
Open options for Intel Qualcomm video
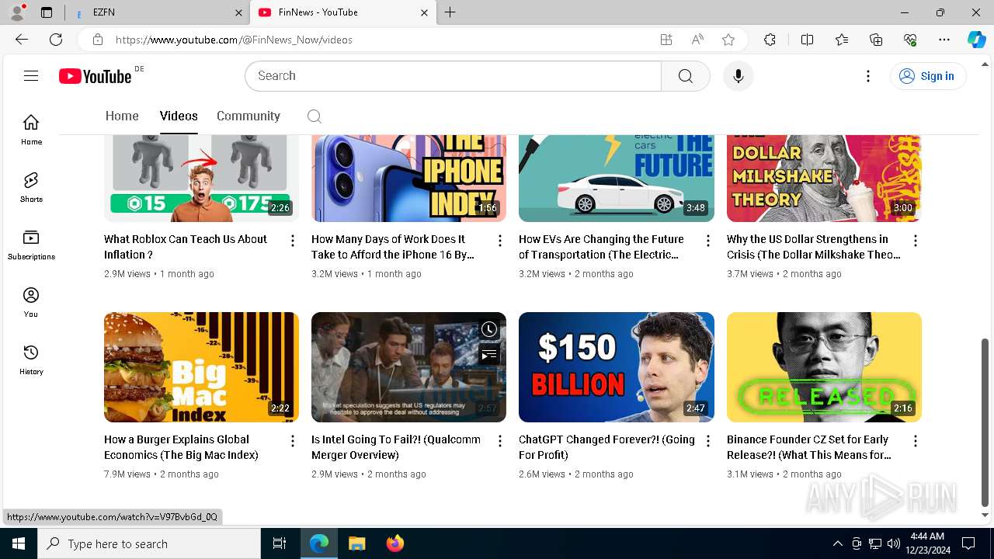500,441
